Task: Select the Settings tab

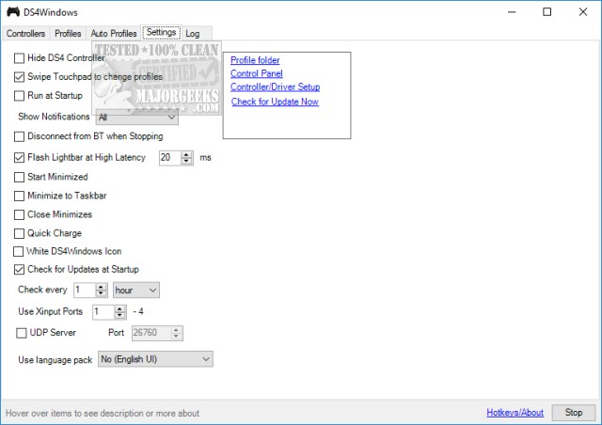Action: pyautogui.click(x=161, y=32)
